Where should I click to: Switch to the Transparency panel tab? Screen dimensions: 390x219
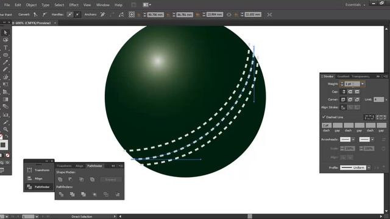click(x=361, y=77)
